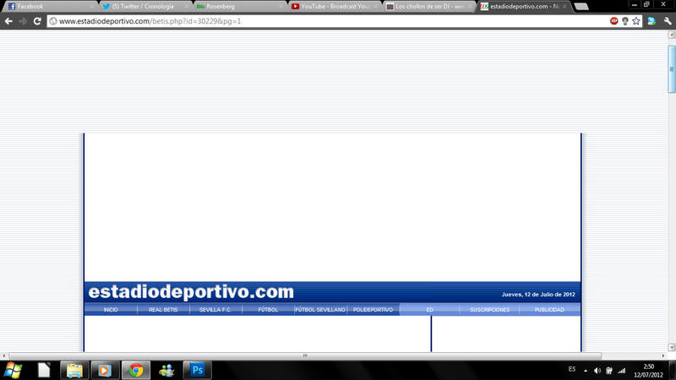Open the SUSCRIPCIONES link
676x380 pixels.
tap(490, 310)
